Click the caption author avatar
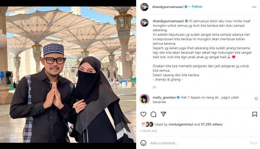 144,23
